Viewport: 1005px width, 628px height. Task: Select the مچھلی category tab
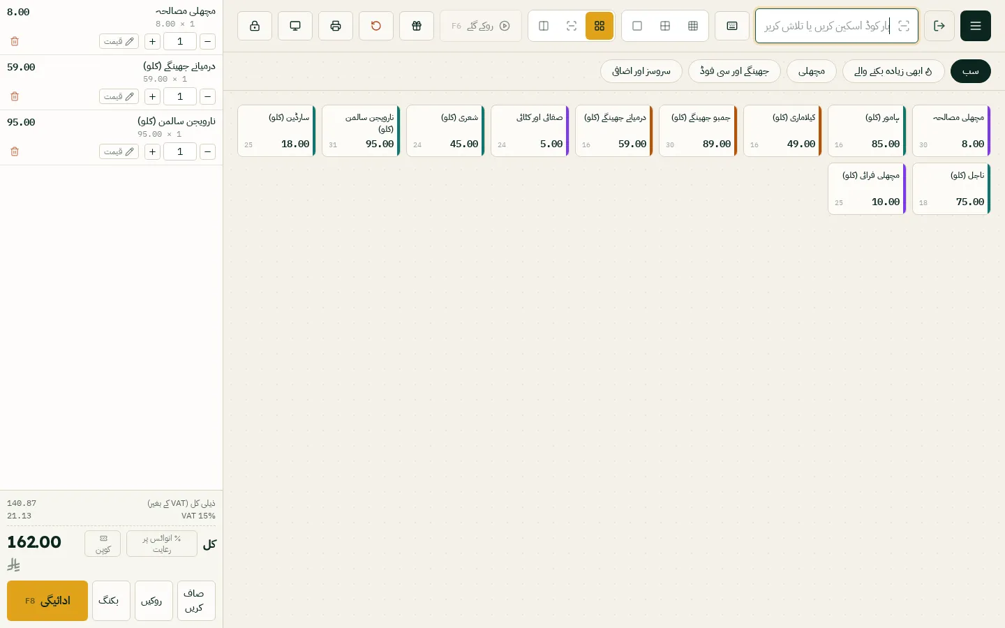click(812, 71)
